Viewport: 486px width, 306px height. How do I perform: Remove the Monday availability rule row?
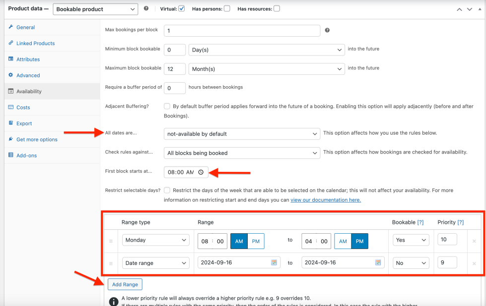[474, 241]
